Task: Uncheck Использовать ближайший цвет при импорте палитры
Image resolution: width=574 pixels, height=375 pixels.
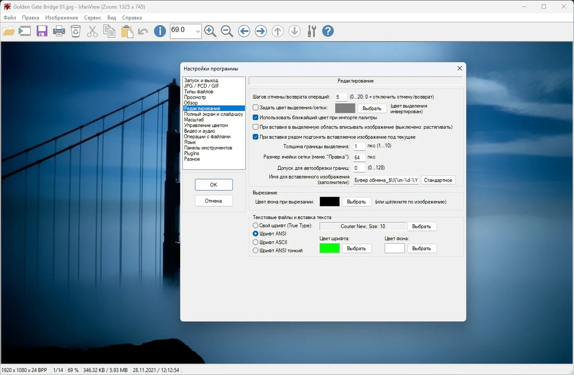Action: 255,117
